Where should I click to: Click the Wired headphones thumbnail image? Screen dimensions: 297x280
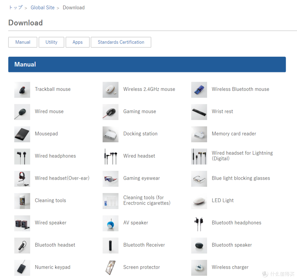(22, 156)
